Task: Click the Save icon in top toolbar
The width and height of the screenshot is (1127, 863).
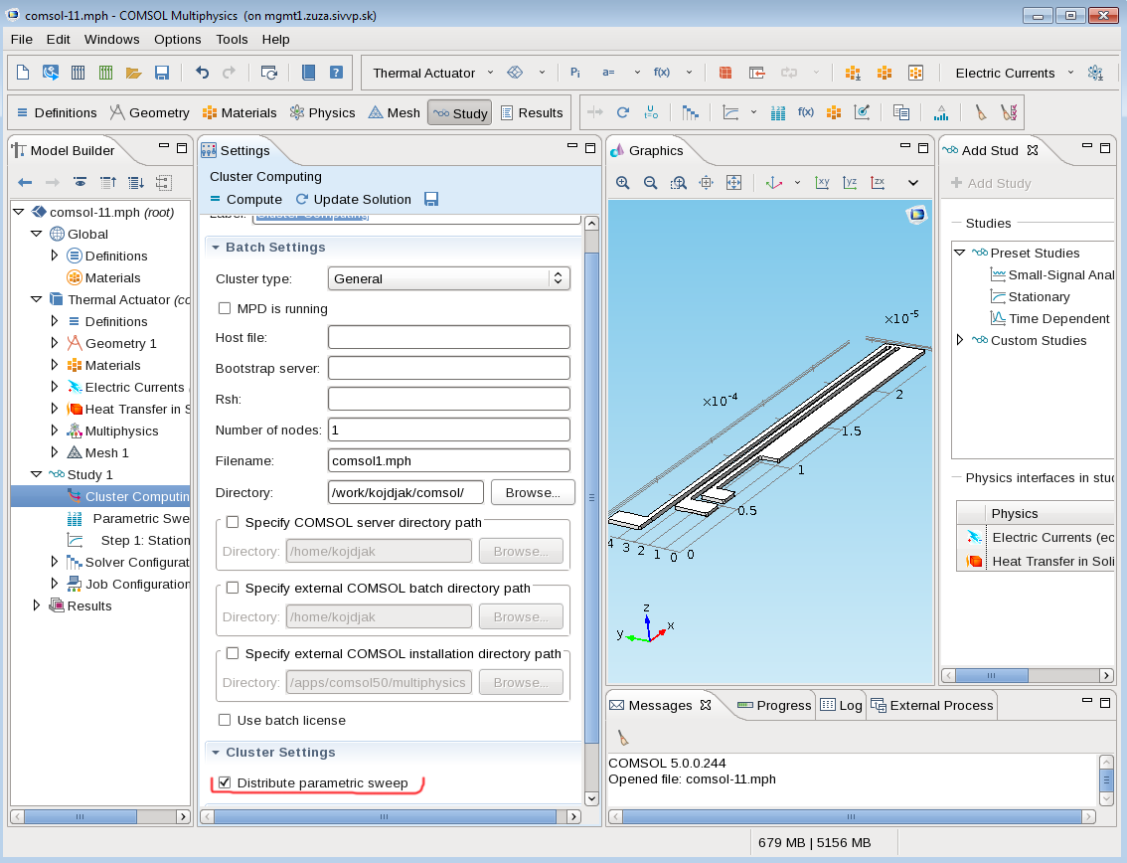Action: coord(162,73)
